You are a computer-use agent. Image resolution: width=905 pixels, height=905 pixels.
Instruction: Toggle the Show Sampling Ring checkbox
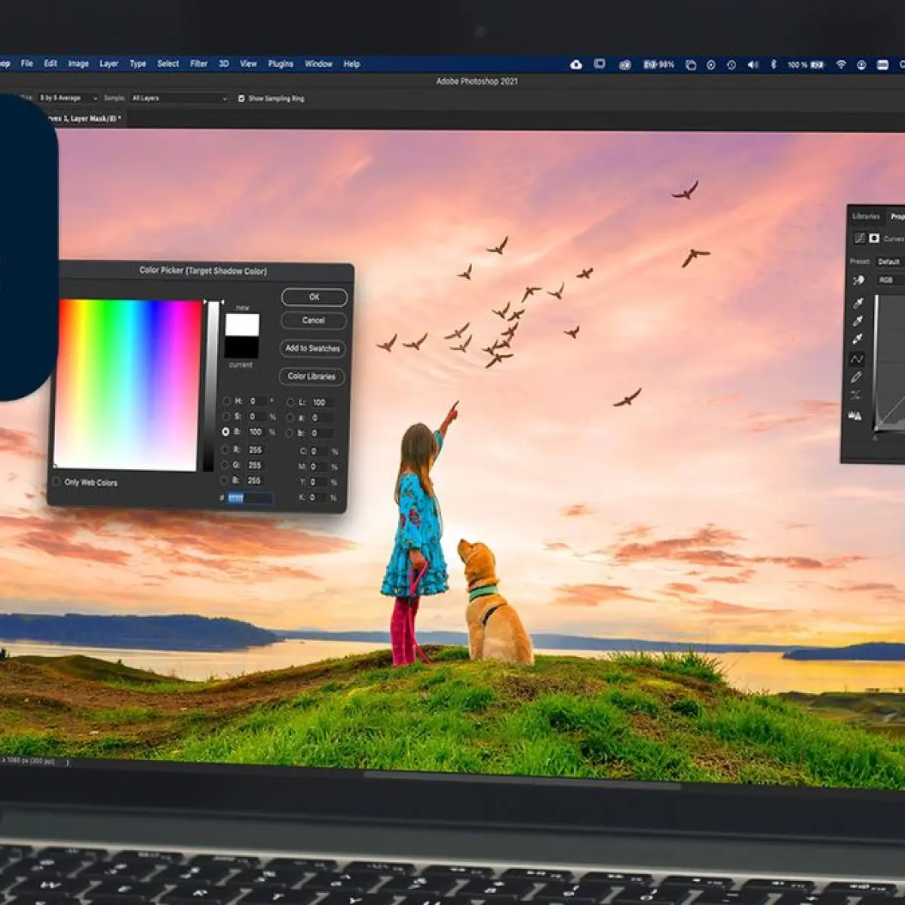[x=241, y=98]
